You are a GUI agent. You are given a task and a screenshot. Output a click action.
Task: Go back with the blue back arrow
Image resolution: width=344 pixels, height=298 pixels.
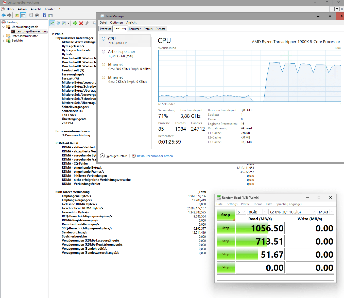coord(4,15)
